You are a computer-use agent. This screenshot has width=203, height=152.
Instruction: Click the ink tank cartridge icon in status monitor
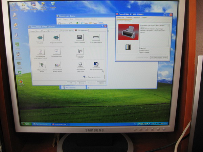point(128,47)
